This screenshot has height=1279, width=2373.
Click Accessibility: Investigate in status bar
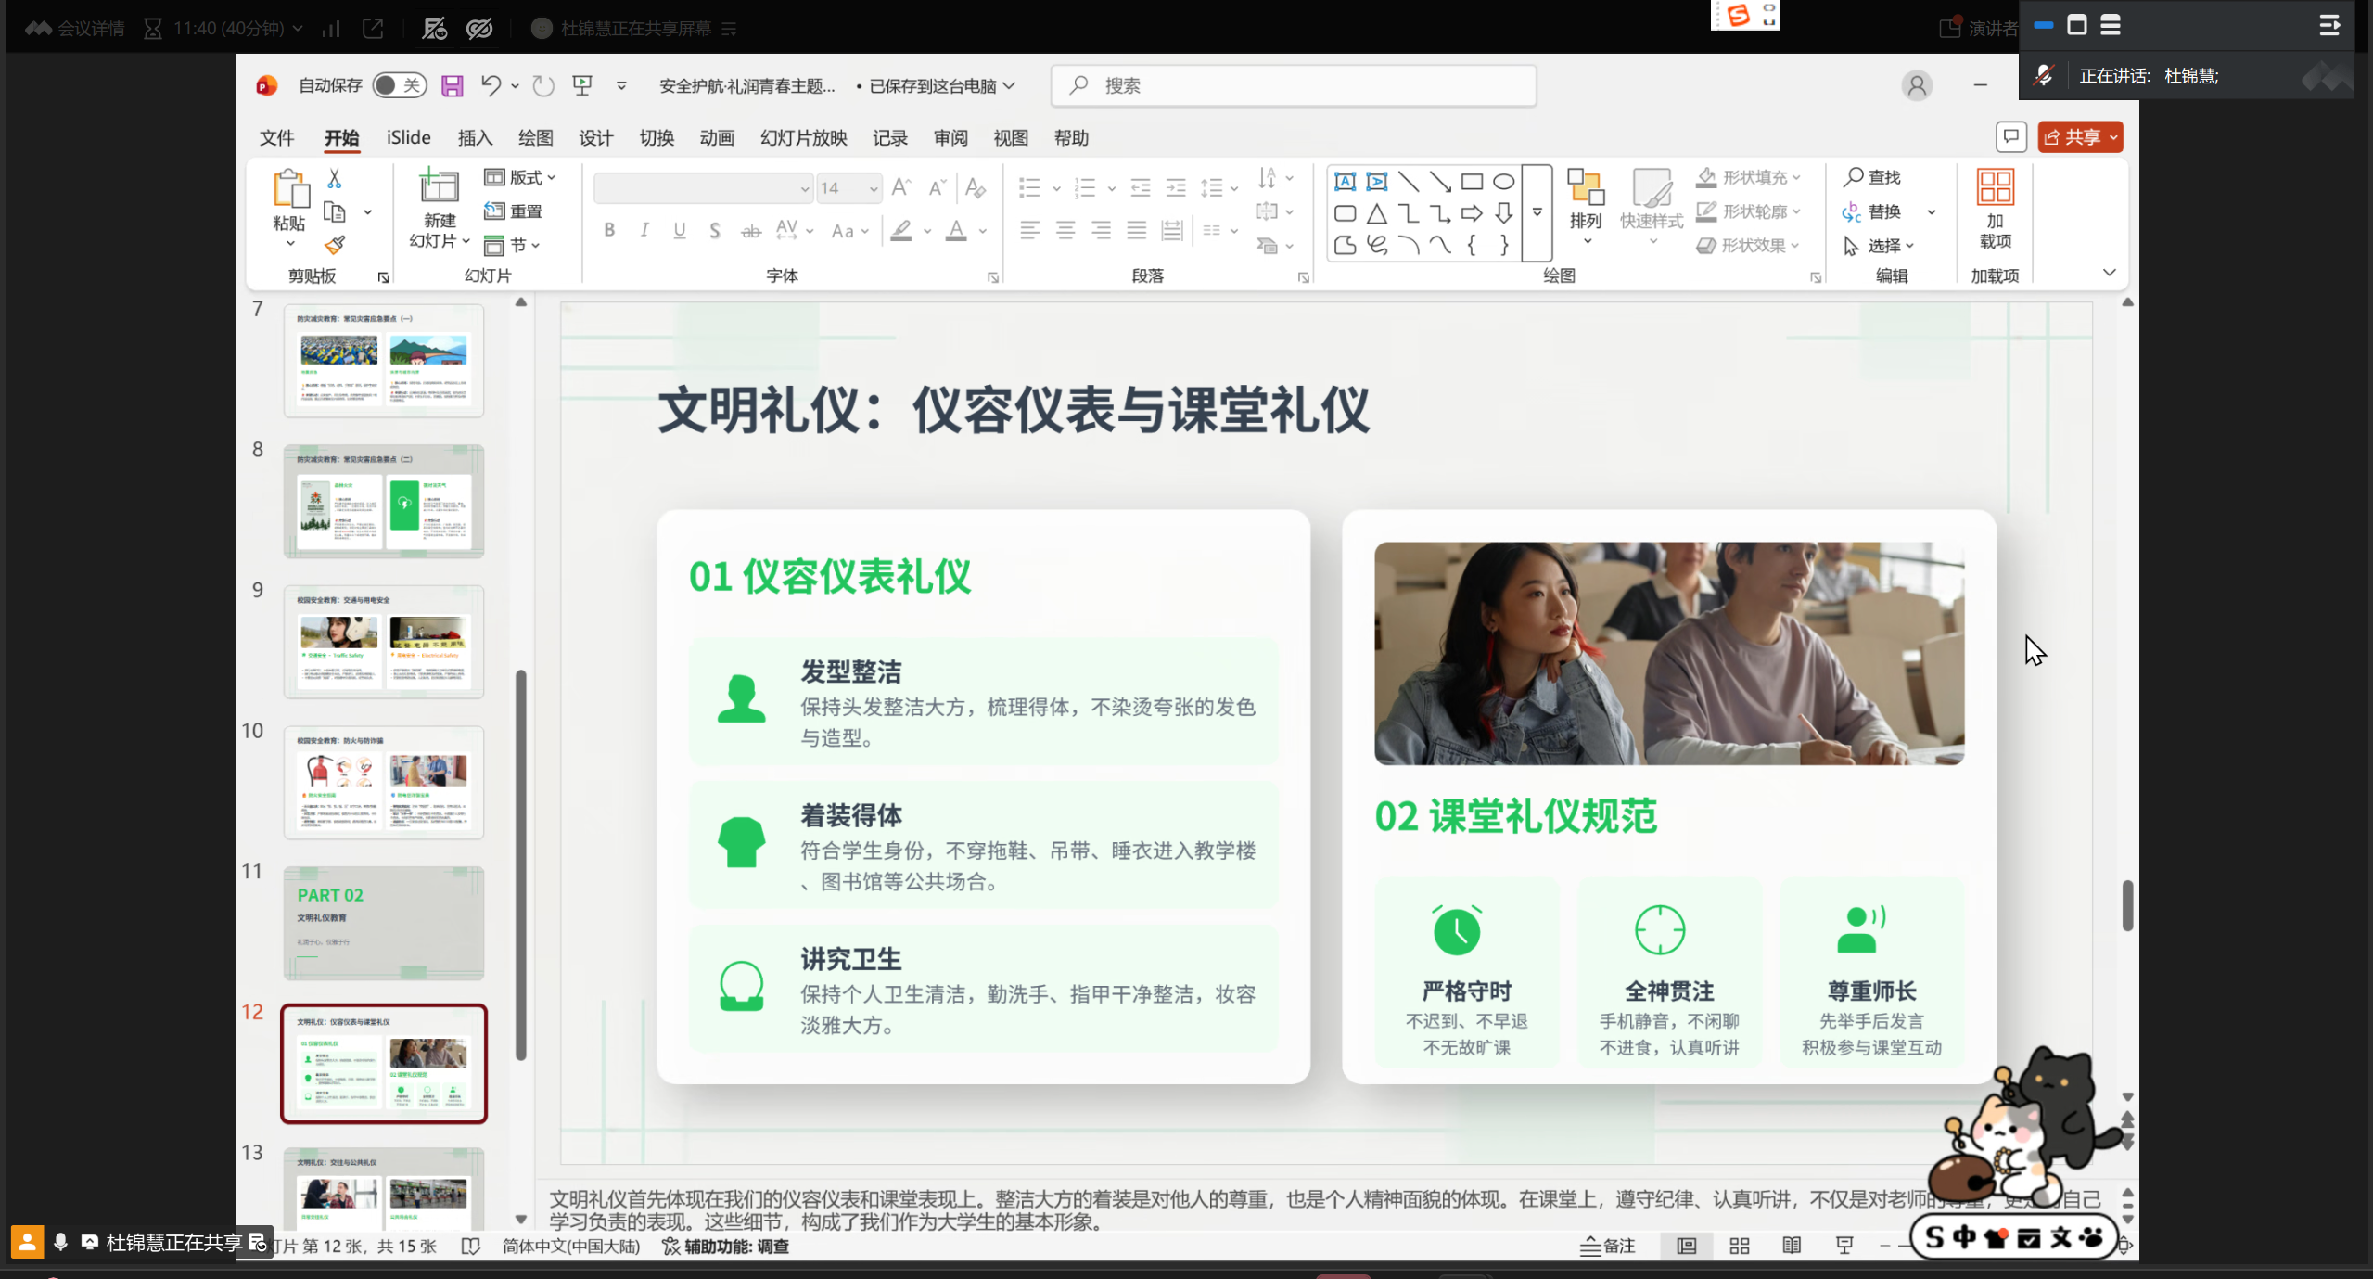pos(725,1246)
